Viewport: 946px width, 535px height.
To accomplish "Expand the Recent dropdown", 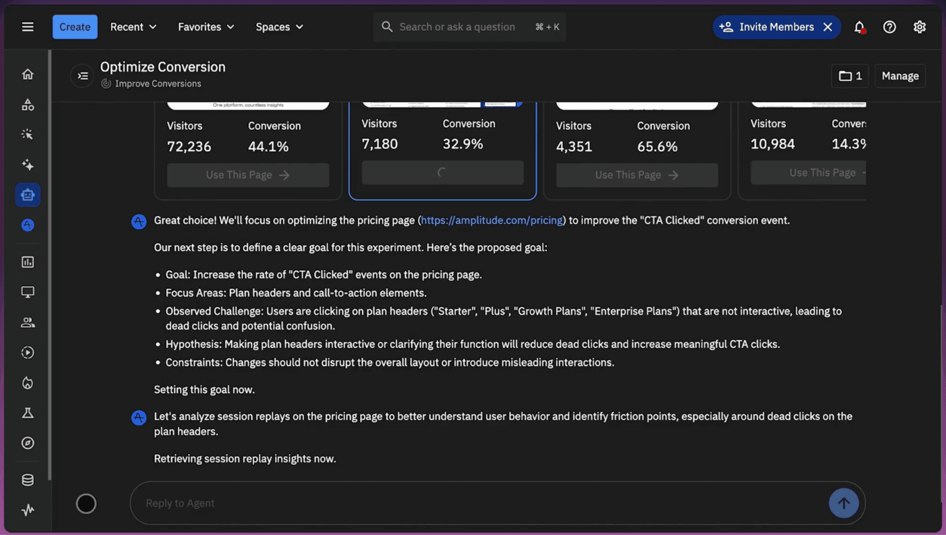I will click(x=133, y=27).
